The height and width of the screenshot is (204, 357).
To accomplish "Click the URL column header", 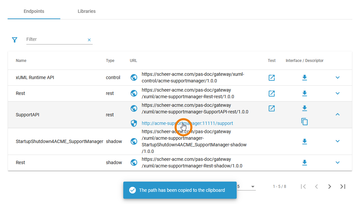I will [x=134, y=61].
